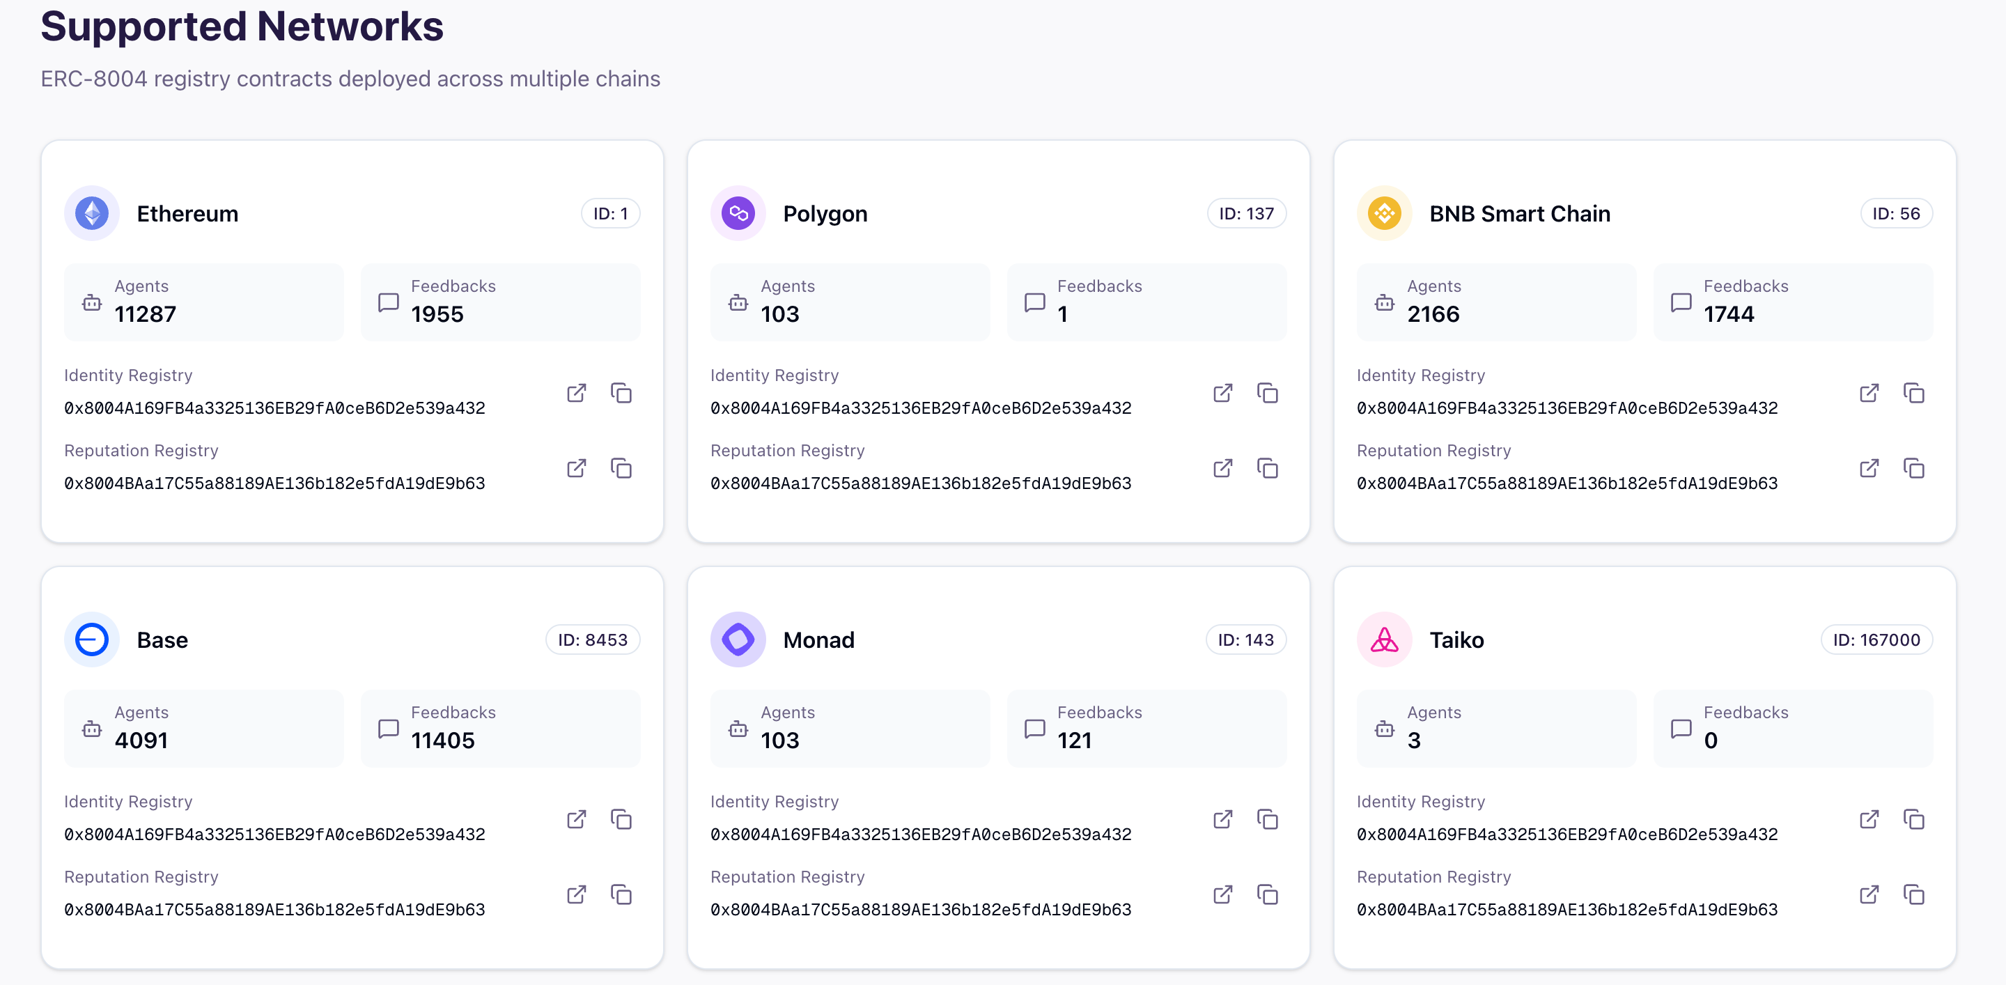Copy BNB Smart Chain Identity Registry address
This screenshot has height=985, width=2006.
pos(1913,392)
